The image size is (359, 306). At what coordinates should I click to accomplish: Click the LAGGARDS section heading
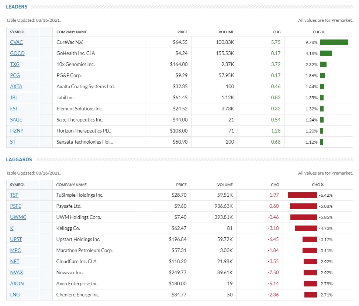click(x=19, y=159)
